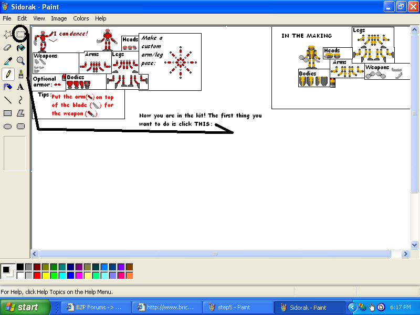Select the lime green palette color
Screen dimensions: 420x315
tap(54, 275)
